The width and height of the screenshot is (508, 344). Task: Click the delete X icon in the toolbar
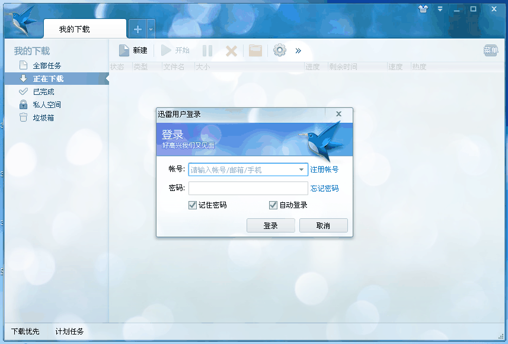click(x=231, y=51)
